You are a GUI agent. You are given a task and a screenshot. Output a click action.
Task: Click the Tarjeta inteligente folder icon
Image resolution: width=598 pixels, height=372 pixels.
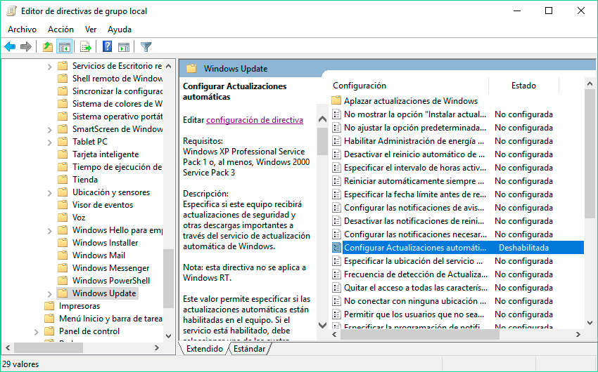[x=63, y=154]
